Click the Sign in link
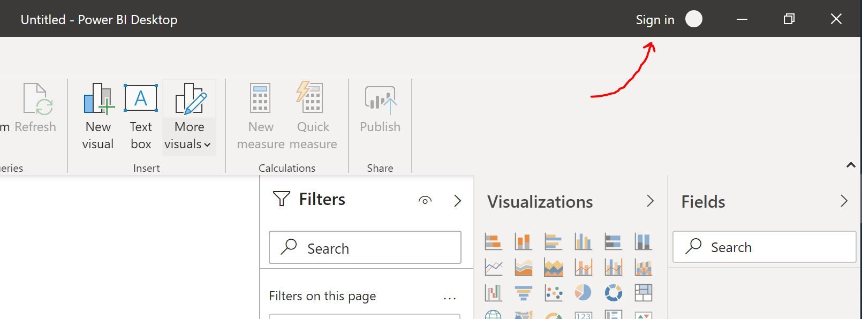 pyautogui.click(x=655, y=20)
